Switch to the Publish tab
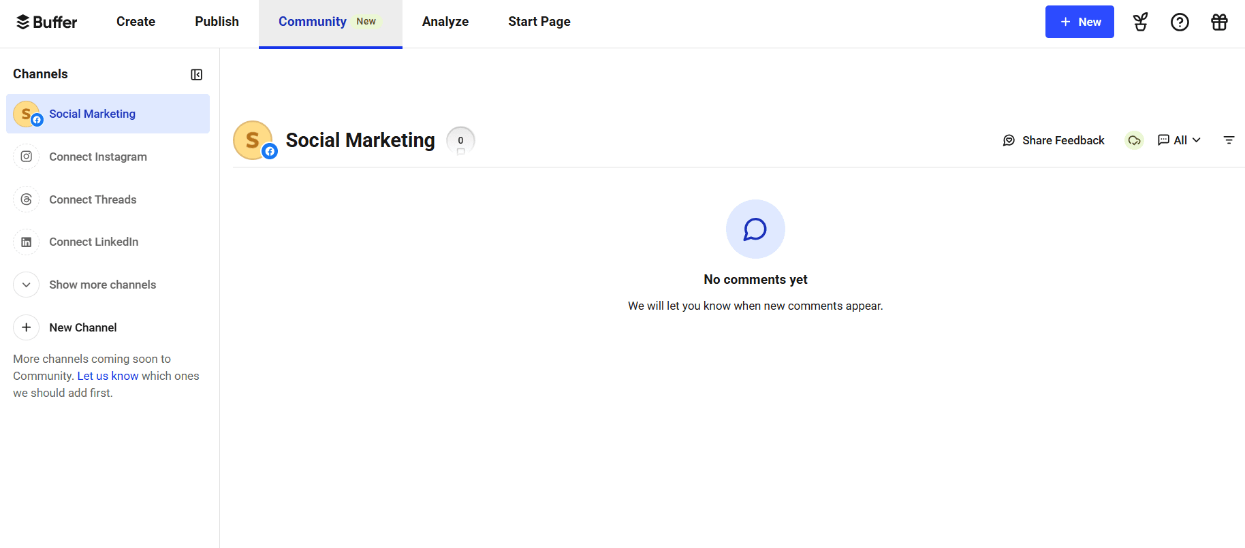Image resolution: width=1245 pixels, height=548 pixels. (x=217, y=22)
